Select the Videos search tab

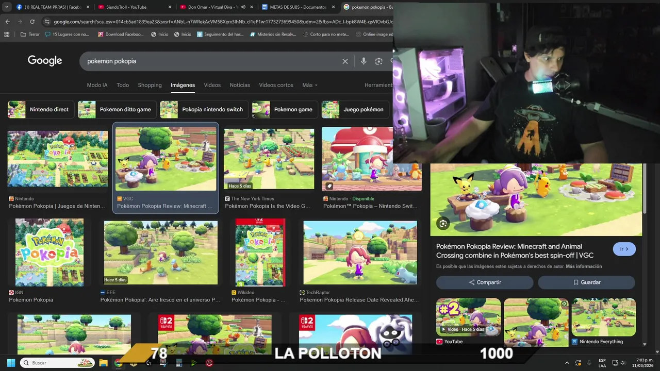pos(212,85)
